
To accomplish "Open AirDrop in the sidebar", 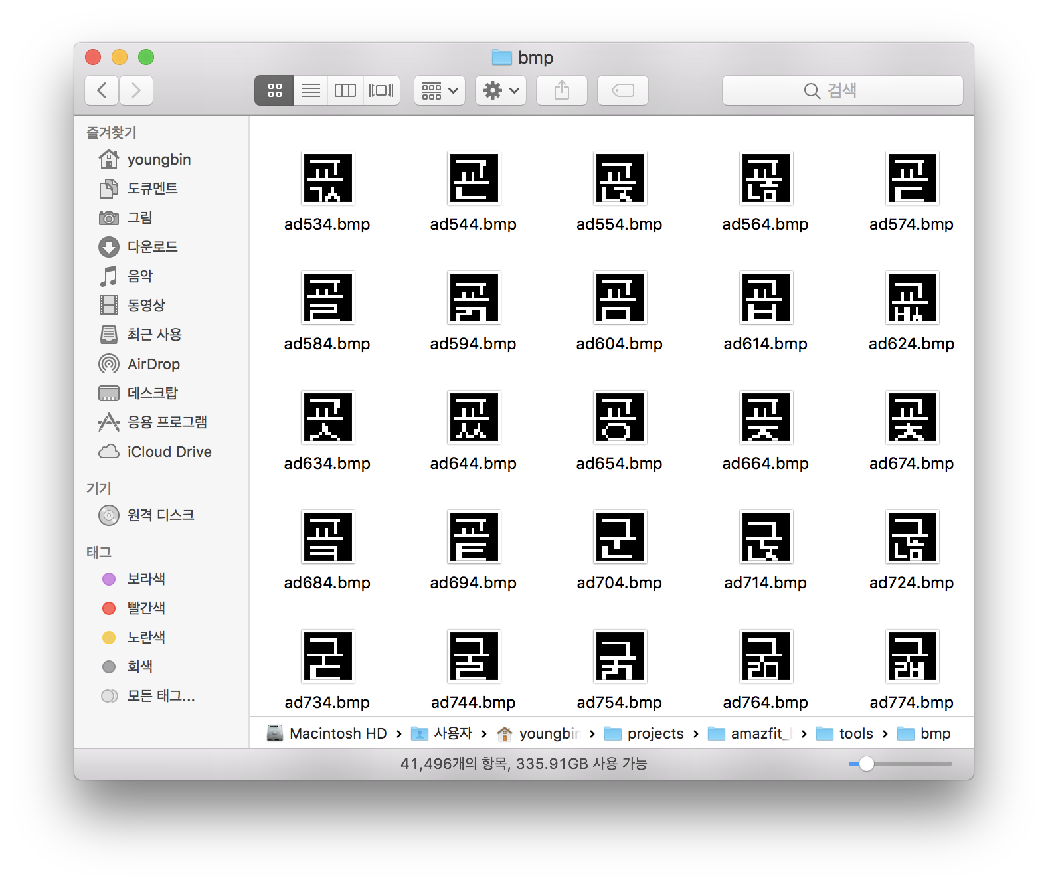I will pos(153,364).
